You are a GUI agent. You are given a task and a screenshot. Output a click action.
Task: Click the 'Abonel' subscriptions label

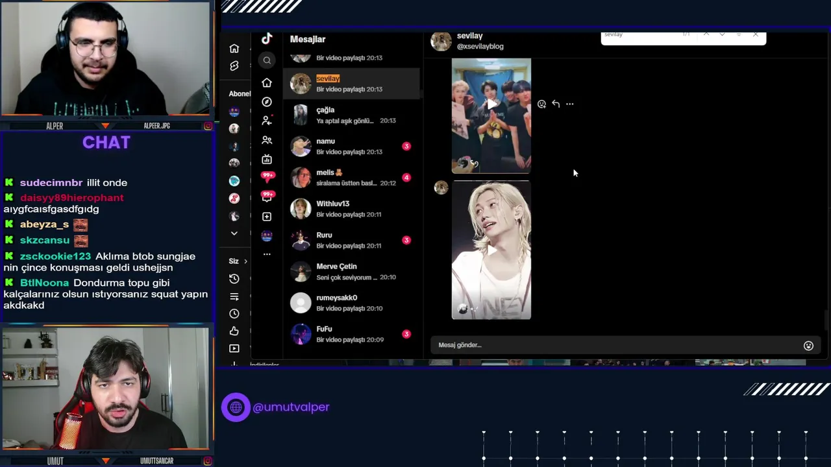click(x=240, y=94)
